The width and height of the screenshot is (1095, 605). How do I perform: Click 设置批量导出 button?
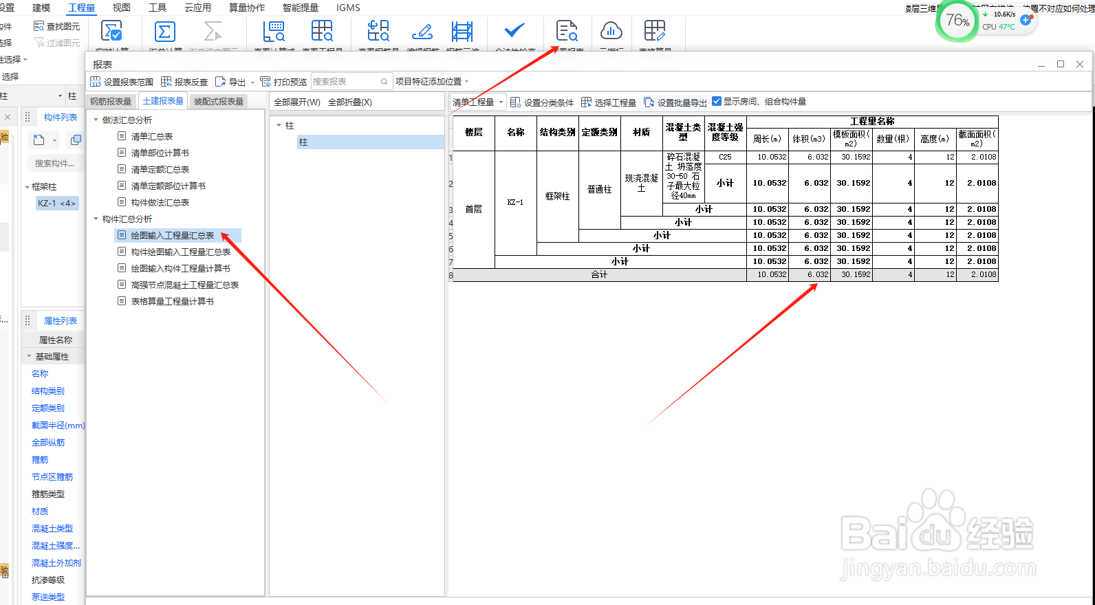[x=675, y=102]
